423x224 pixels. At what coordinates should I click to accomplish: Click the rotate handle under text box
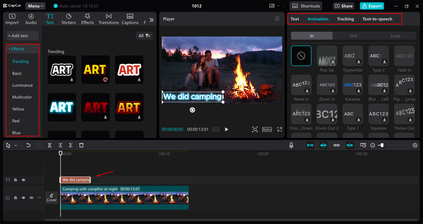pos(192,110)
